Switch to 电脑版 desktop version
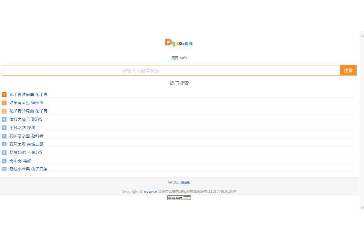The height and width of the screenshot is (243, 364). [x=185, y=182]
